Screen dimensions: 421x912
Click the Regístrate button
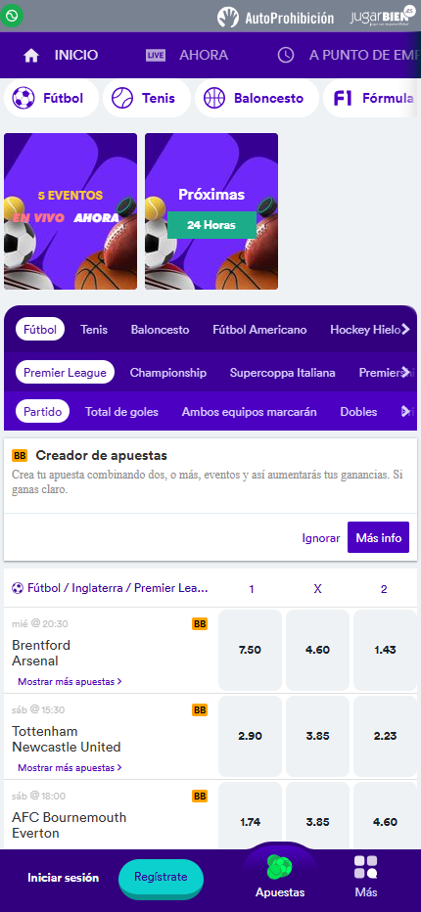(x=161, y=877)
